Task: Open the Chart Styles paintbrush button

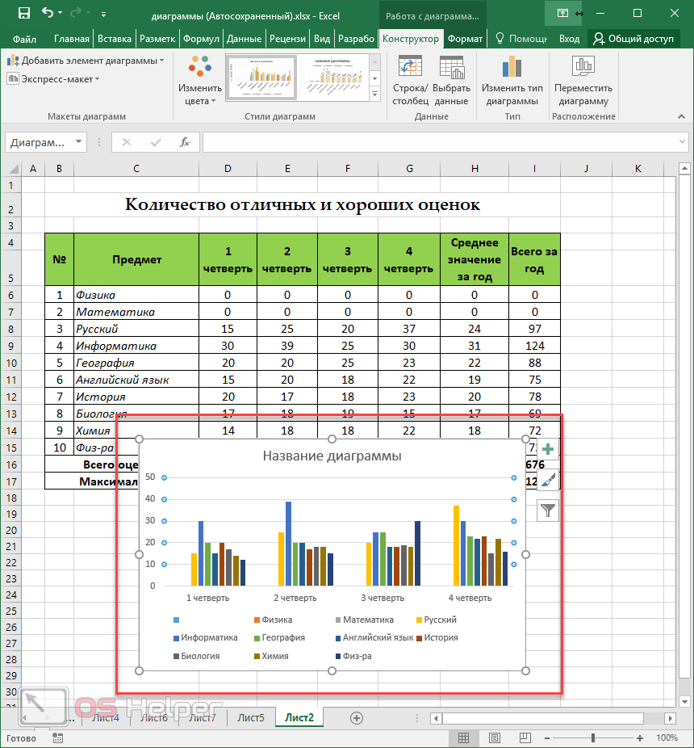Action: 548,480
